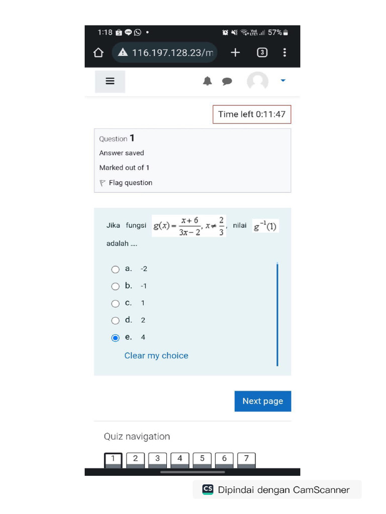The image size is (386, 514).
Task: Open question 7 in quiz navigation
Action: click(x=246, y=459)
